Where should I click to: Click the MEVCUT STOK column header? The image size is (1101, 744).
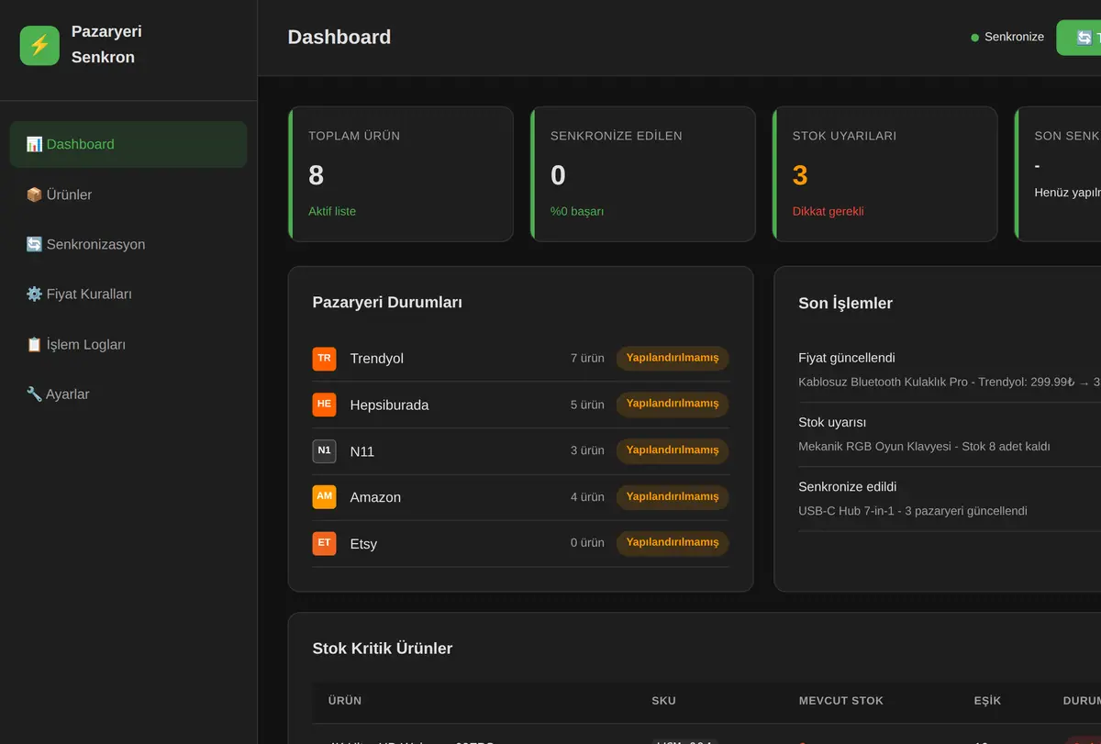point(841,701)
